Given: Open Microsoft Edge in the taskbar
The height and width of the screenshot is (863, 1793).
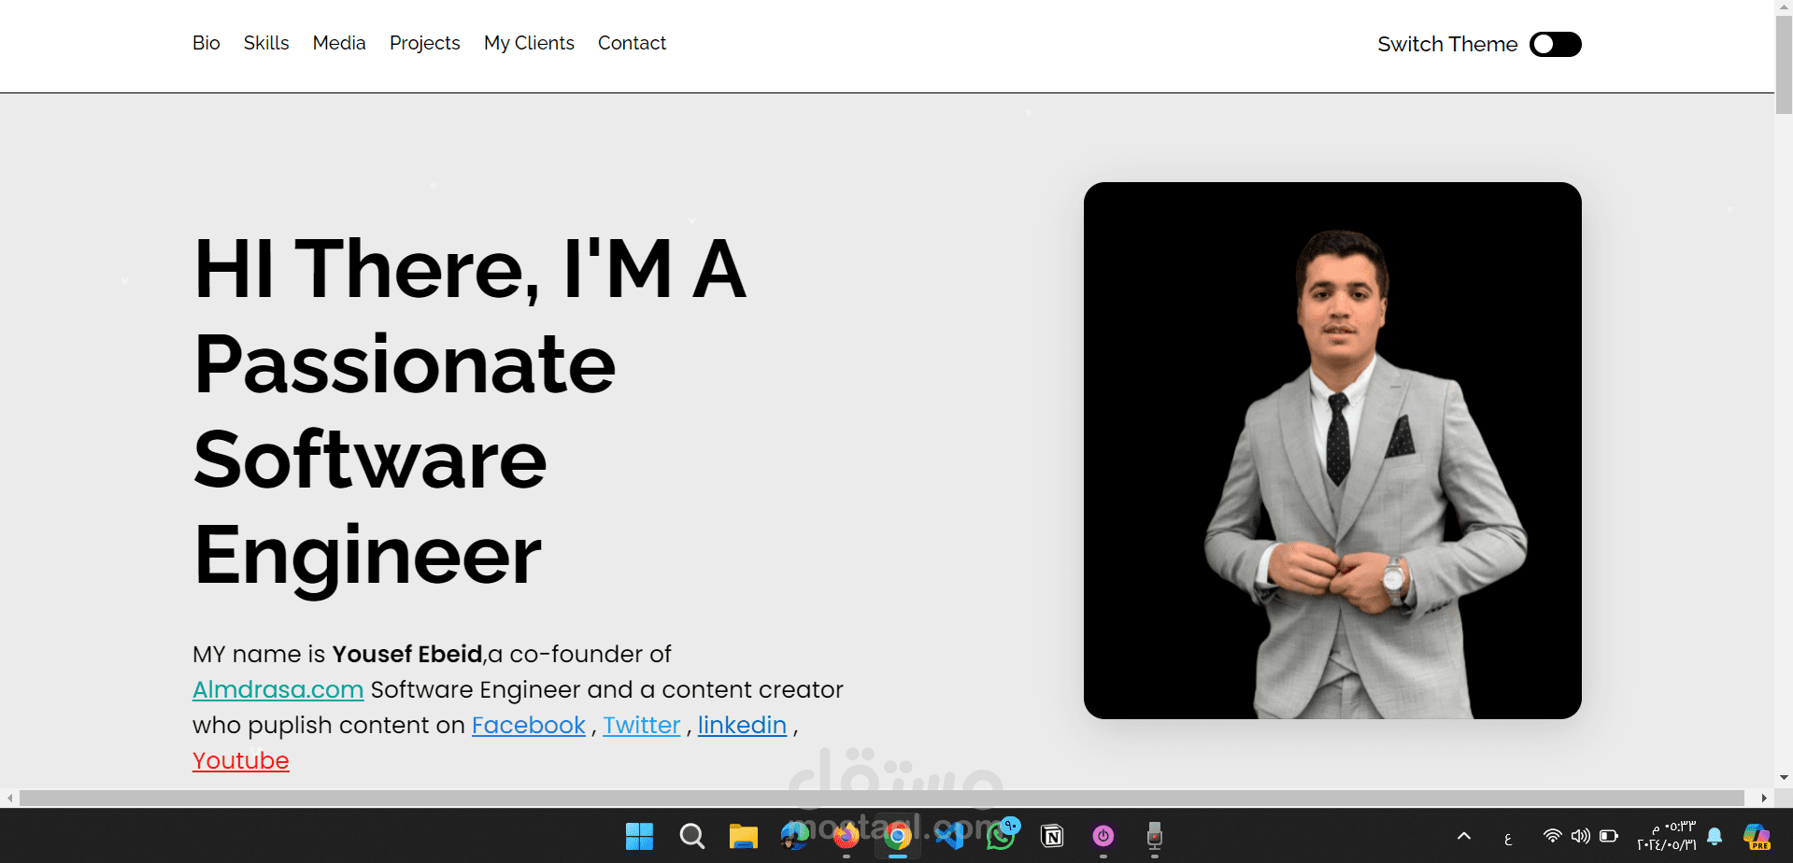Looking at the screenshot, I should [x=795, y=836].
